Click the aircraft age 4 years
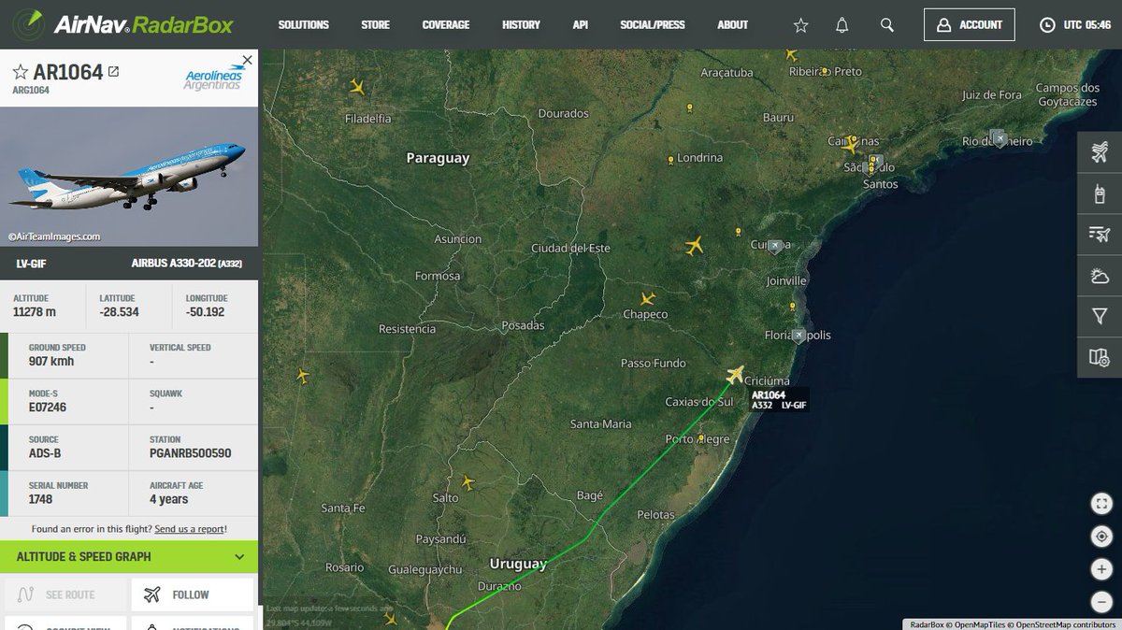Screen dimensions: 1122x630 [x=168, y=500]
